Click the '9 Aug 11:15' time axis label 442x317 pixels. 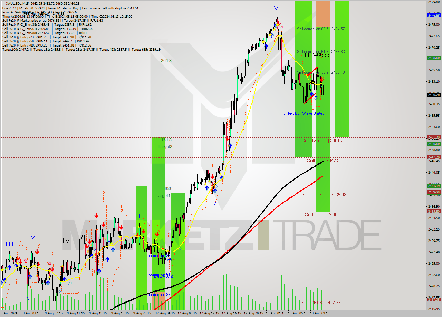coord(76,313)
